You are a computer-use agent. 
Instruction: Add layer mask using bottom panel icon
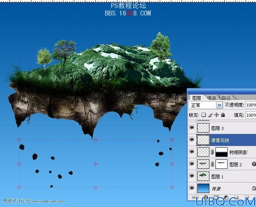tap(216, 198)
